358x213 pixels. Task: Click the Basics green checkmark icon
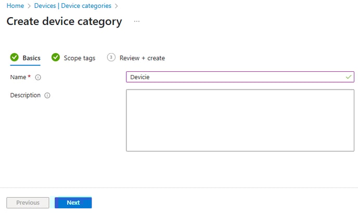pos(15,57)
